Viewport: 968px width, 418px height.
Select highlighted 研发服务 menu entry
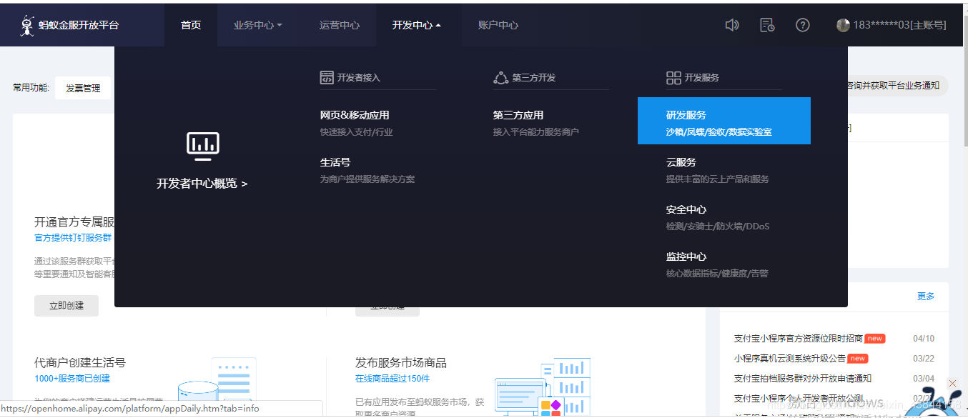tap(724, 121)
